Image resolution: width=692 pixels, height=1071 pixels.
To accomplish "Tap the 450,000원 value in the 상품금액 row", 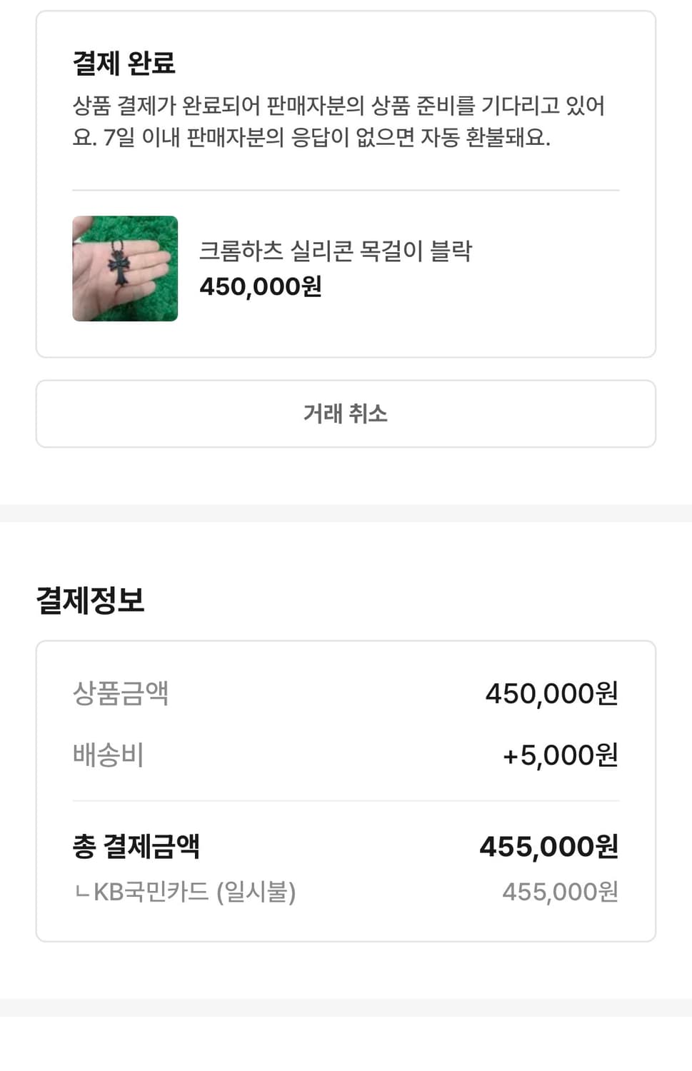I will (551, 693).
